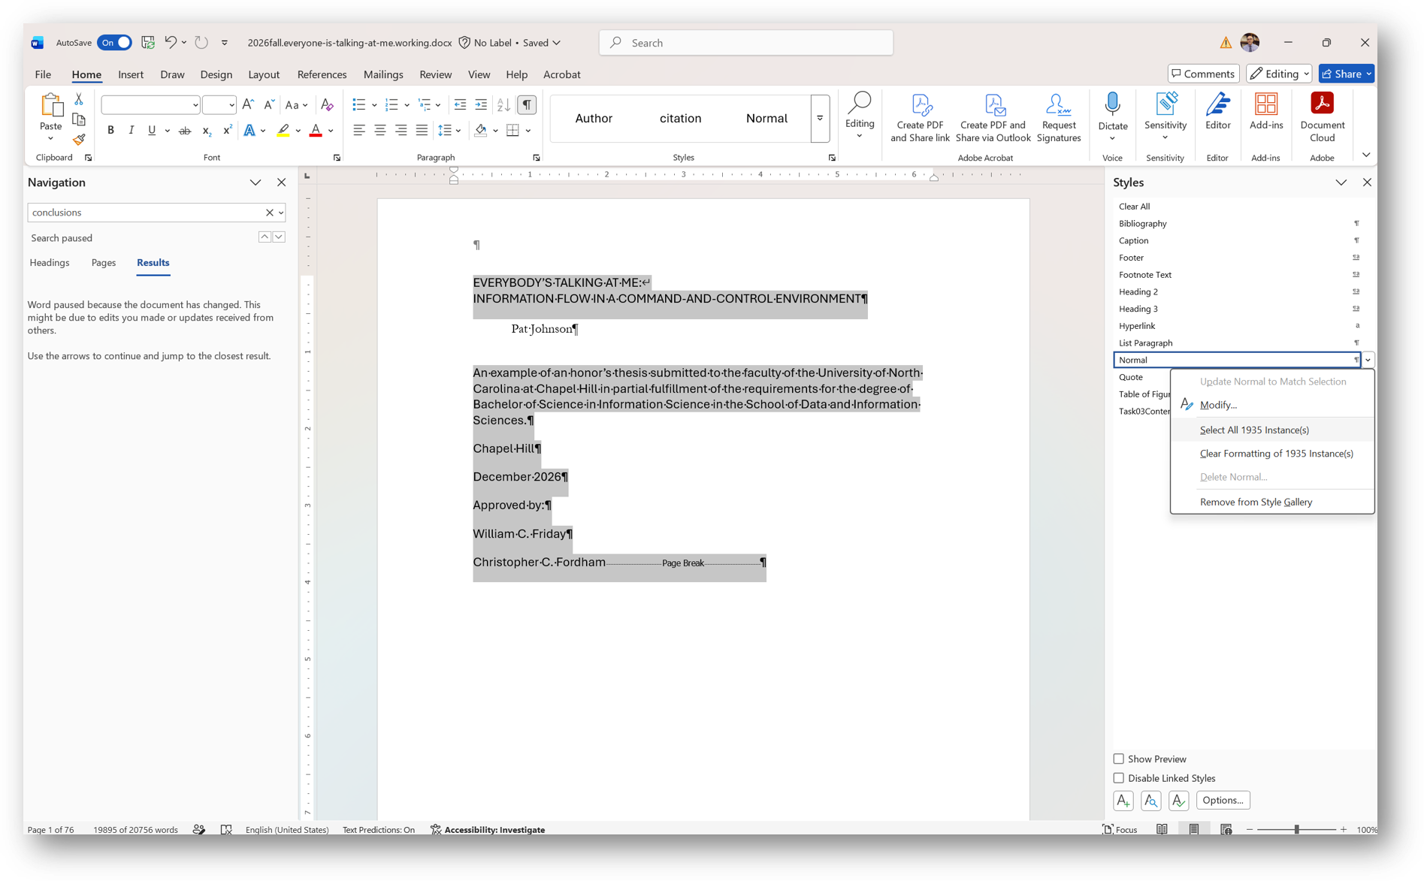Screen dimensions: 1424x881
Task: Choose Remove from Style Gallery
Action: [1271, 502]
